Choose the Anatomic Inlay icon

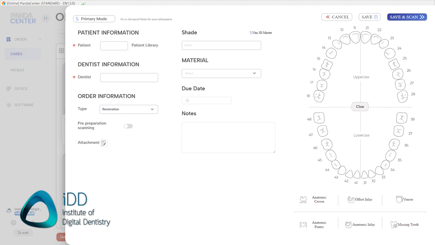pyautogui.click(x=348, y=224)
